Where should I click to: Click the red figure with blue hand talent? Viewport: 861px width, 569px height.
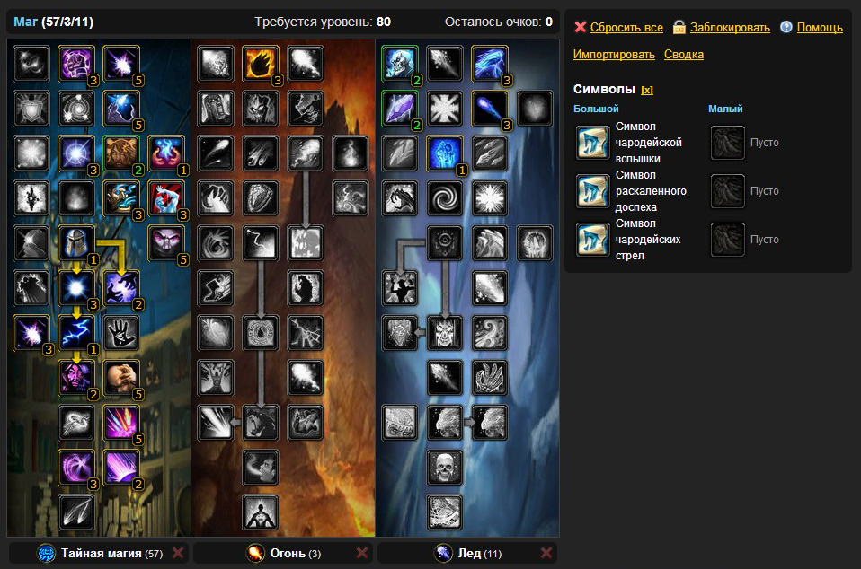(166, 198)
